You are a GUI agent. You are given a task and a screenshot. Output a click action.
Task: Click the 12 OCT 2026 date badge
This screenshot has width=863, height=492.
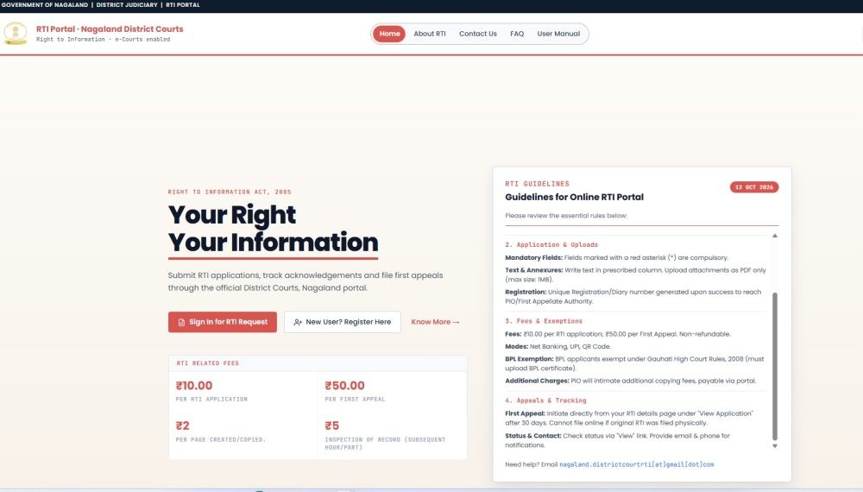(x=754, y=187)
